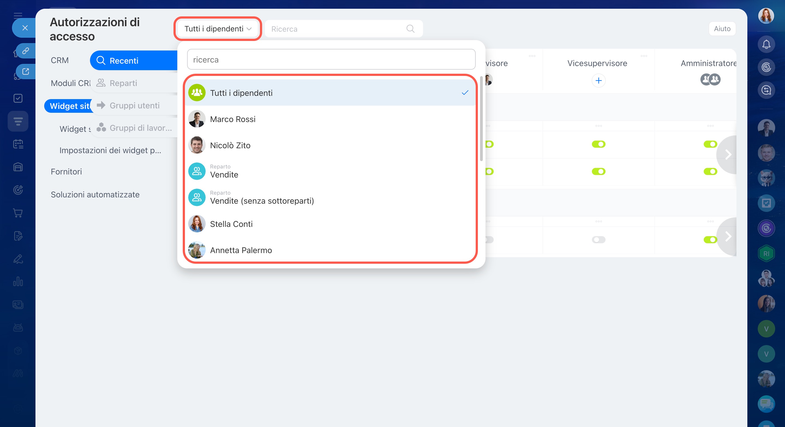Open the shopping cart sidebar icon
The height and width of the screenshot is (427, 785).
point(18,213)
